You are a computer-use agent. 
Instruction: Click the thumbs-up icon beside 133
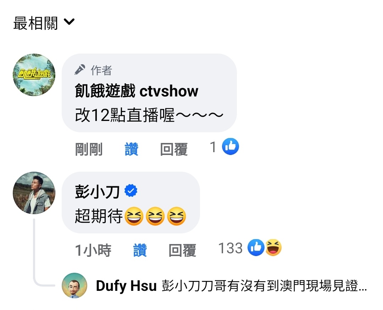pyautogui.click(x=256, y=248)
